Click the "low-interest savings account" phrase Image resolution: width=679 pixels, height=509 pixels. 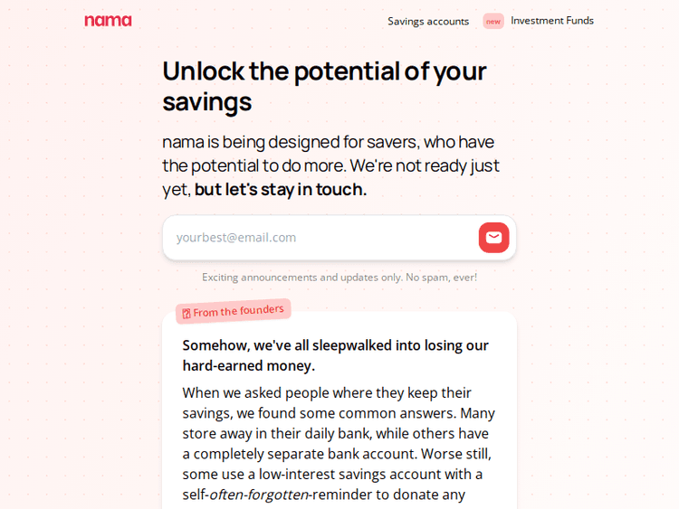(351, 474)
